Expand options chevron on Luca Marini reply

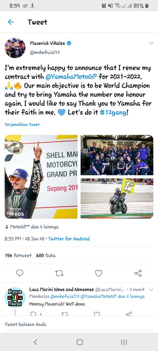tap(151, 290)
